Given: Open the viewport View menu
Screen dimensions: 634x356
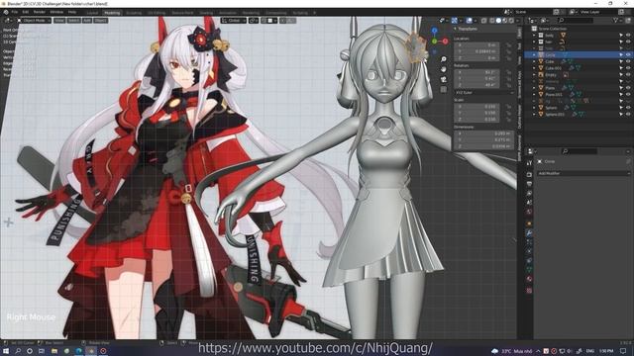Looking at the screenshot, I should [x=59, y=20].
